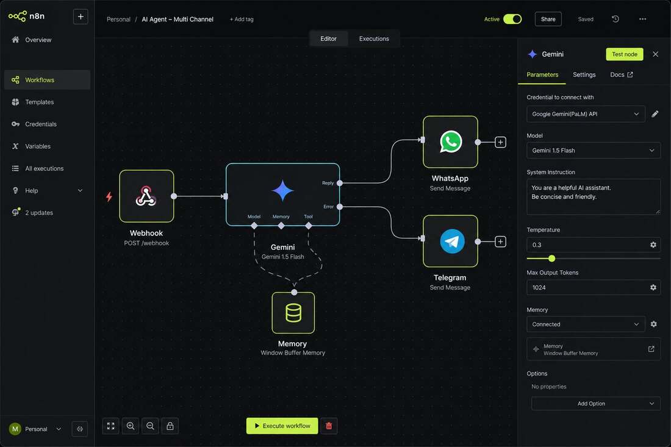
Task: Open the Overview page
Action: pyautogui.click(x=38, y=40)
